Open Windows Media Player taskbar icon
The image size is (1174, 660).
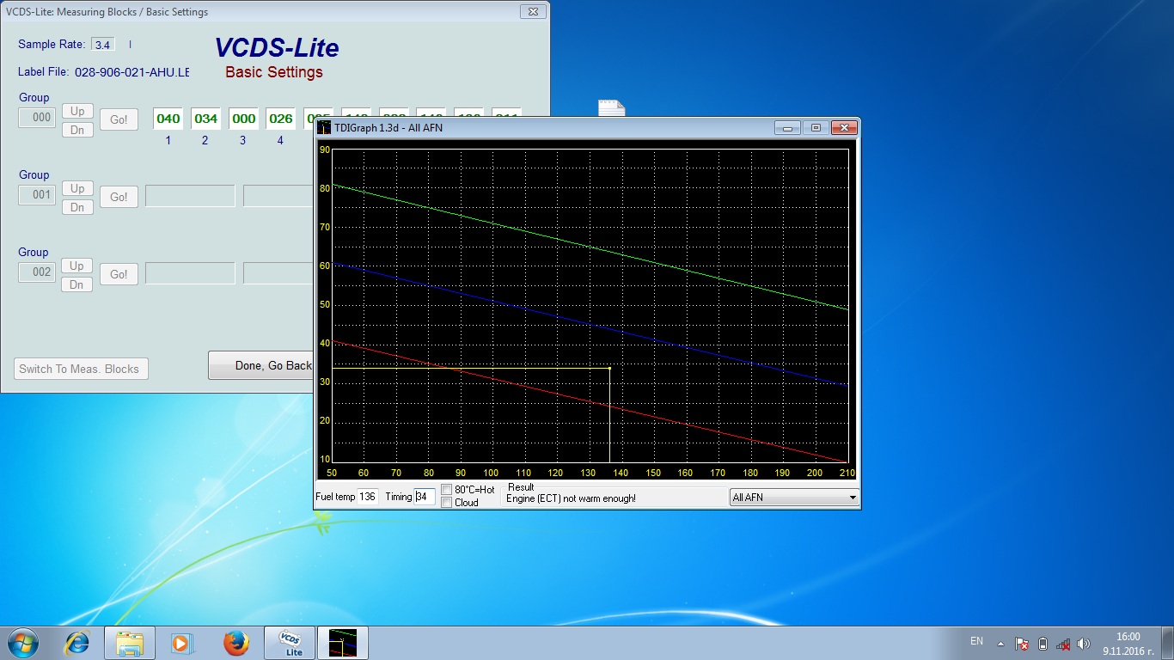(181, 643)
